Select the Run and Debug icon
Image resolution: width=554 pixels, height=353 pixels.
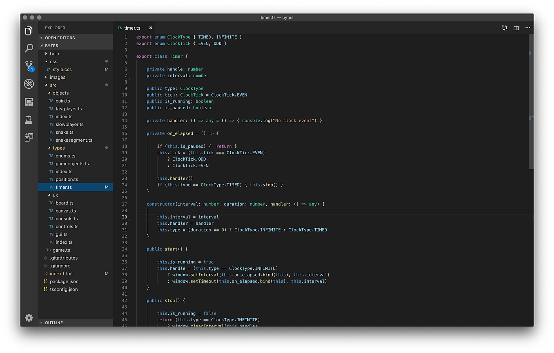click(28, 84)
